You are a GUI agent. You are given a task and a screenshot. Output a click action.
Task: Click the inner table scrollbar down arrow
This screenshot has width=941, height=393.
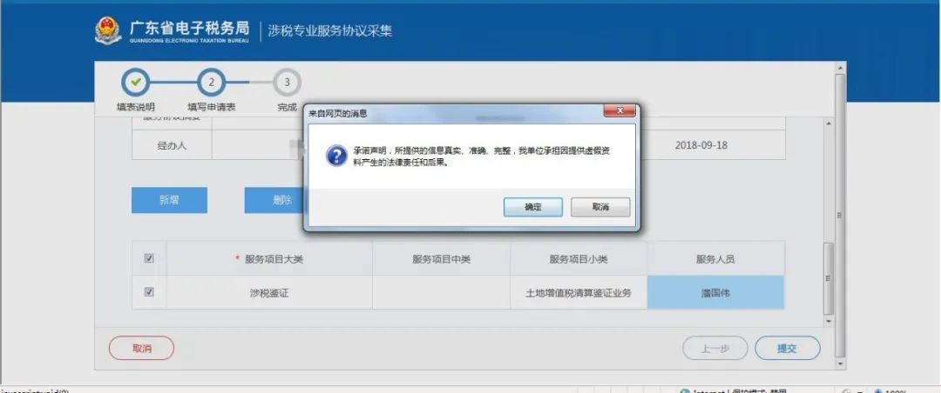[x=829, y=321]
